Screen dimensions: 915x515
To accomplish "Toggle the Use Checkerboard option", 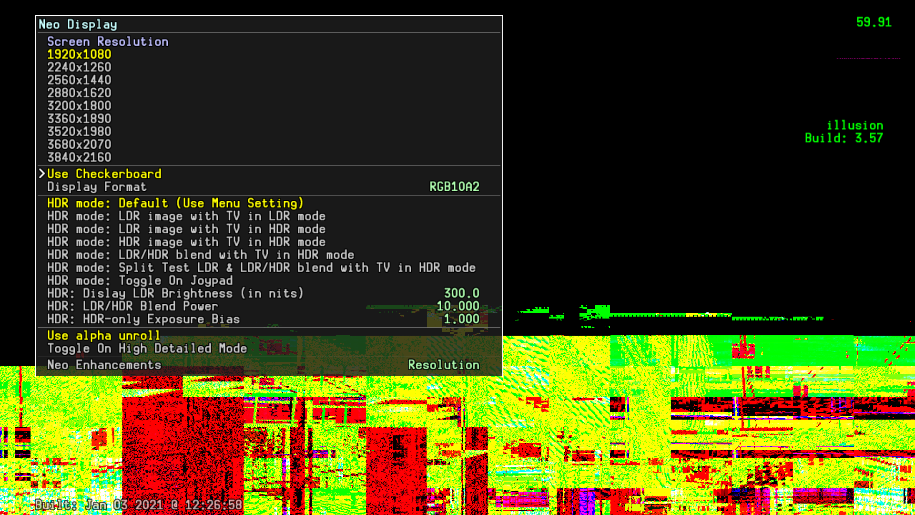I will point(104,174).
